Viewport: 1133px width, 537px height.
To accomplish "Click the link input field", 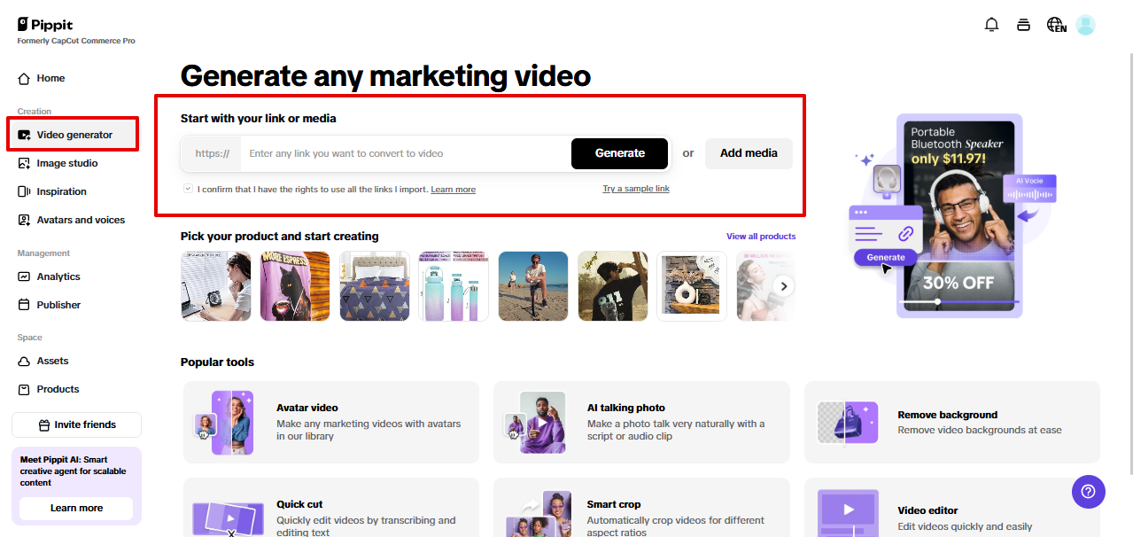I will 399,153.
